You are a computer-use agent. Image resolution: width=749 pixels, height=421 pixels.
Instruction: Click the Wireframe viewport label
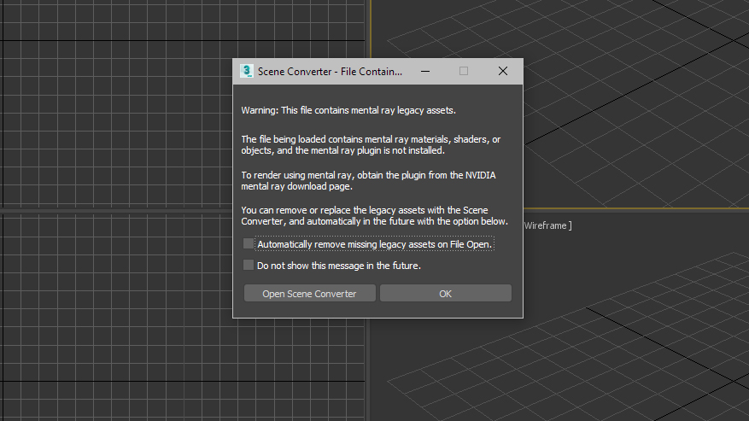(547, 225)
